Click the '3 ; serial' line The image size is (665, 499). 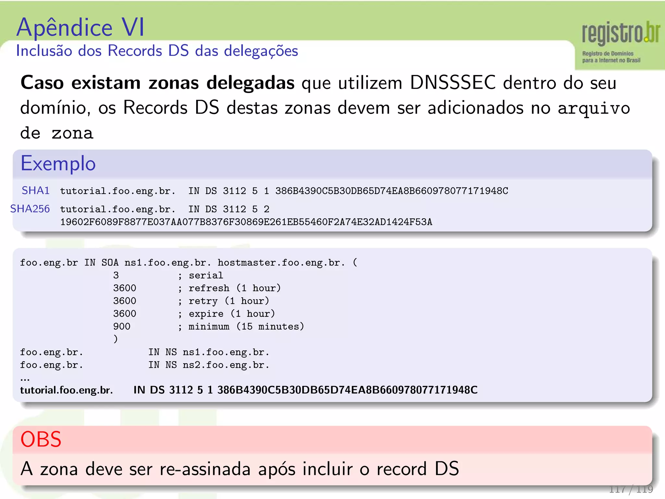[x=168, y=275]
